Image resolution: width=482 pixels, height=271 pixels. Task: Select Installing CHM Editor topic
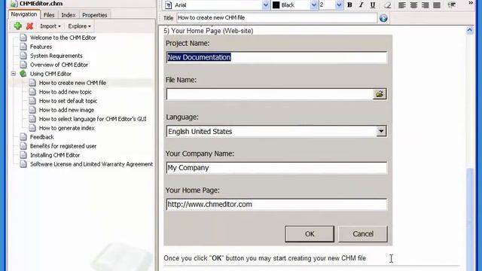55,155
